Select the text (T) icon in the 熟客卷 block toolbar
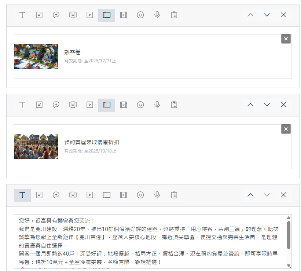 [x=22, y=15]
